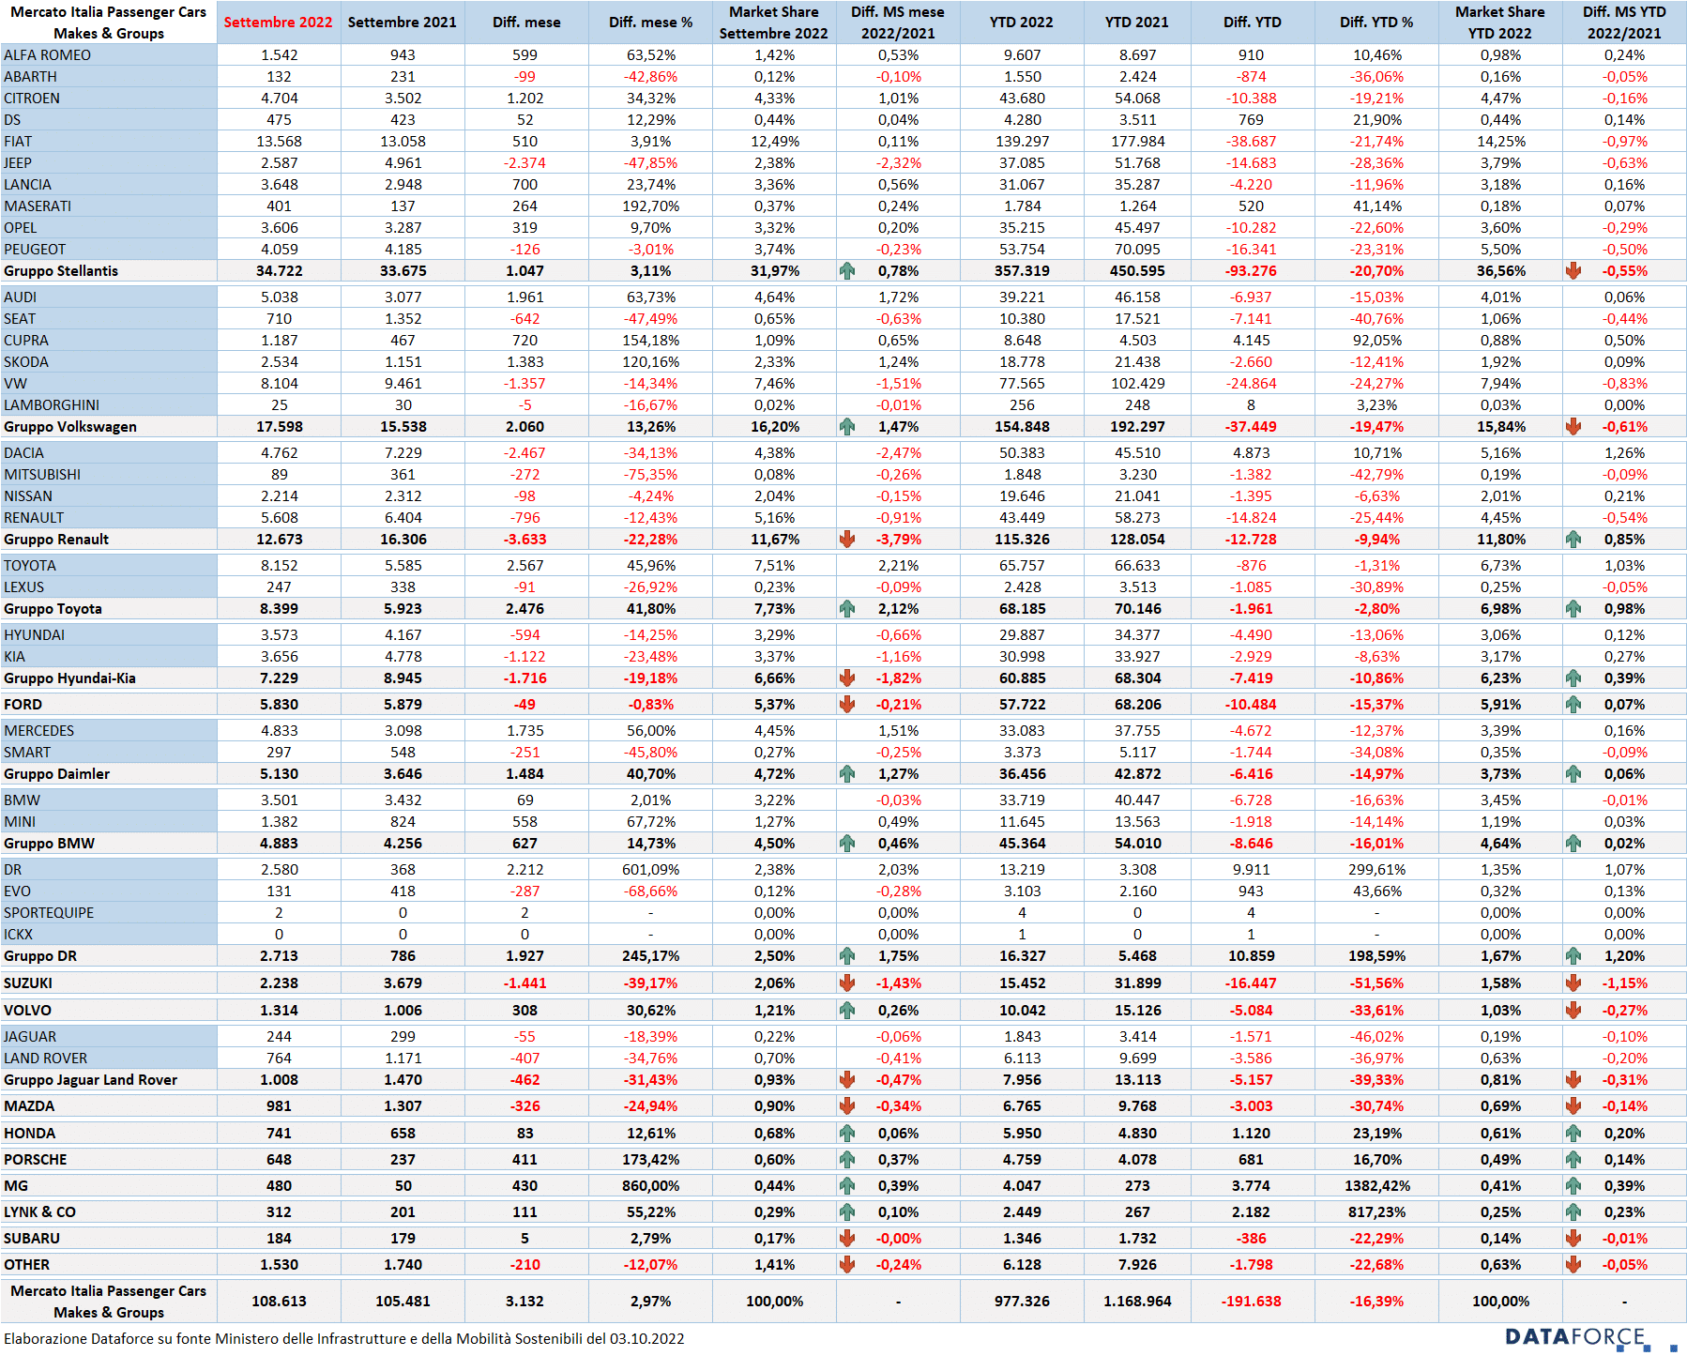Screen dimensions: 1687x1356
Task: Click the Gruppo Volkswagen row label
Action: point(70,427)
